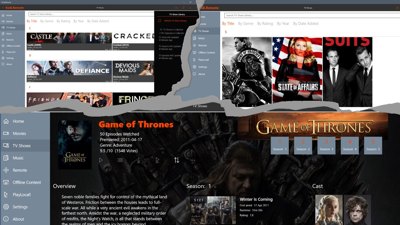Click the info icon in banner-list header
Viewport: 400px width, 225px height.
(190, 8)
